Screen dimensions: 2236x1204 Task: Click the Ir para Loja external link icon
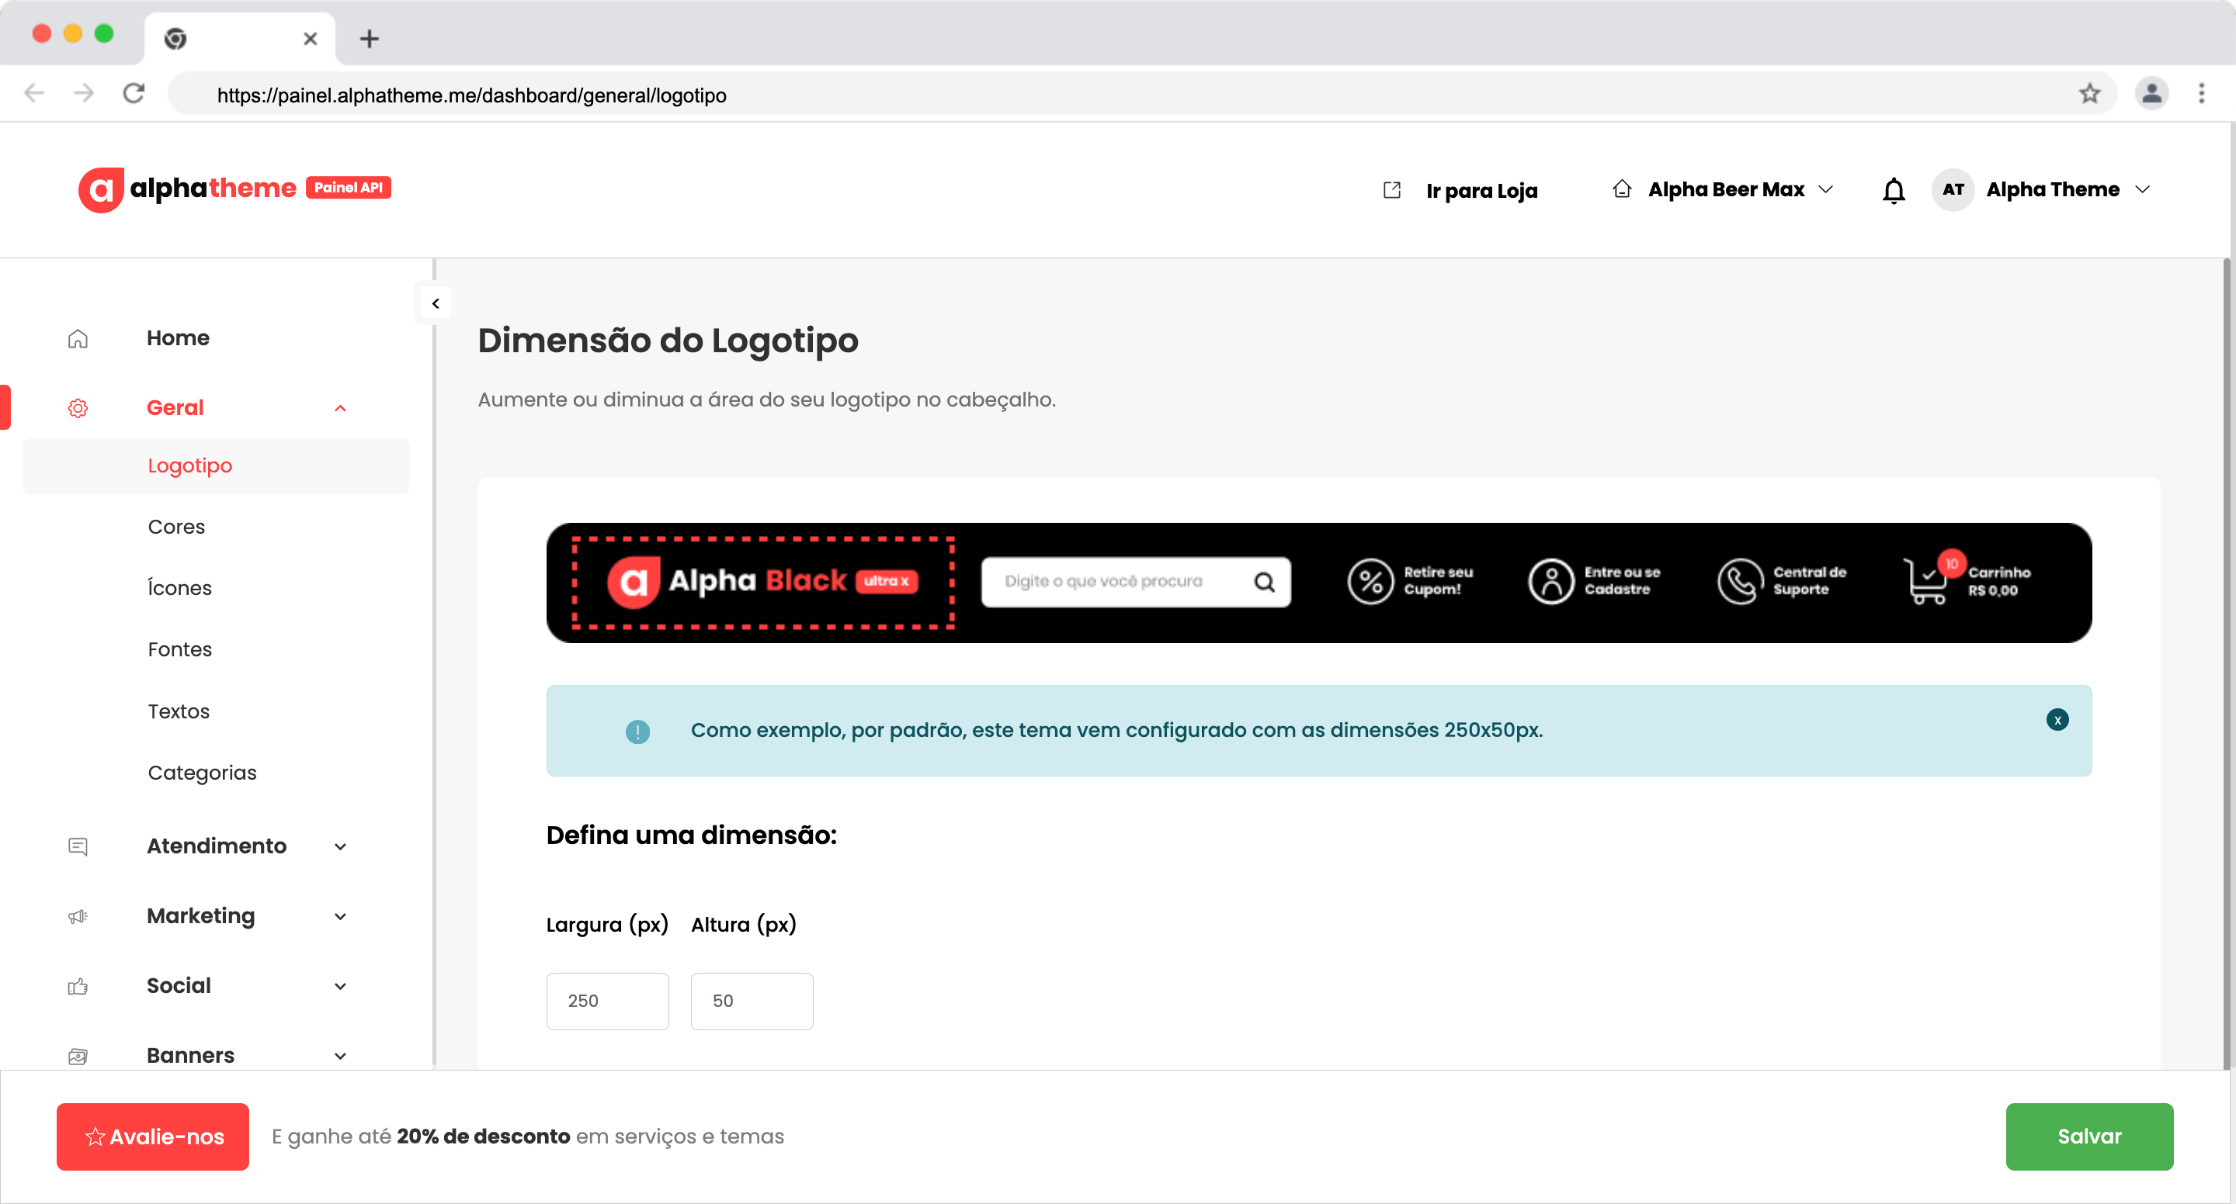tap(1391, 190)
